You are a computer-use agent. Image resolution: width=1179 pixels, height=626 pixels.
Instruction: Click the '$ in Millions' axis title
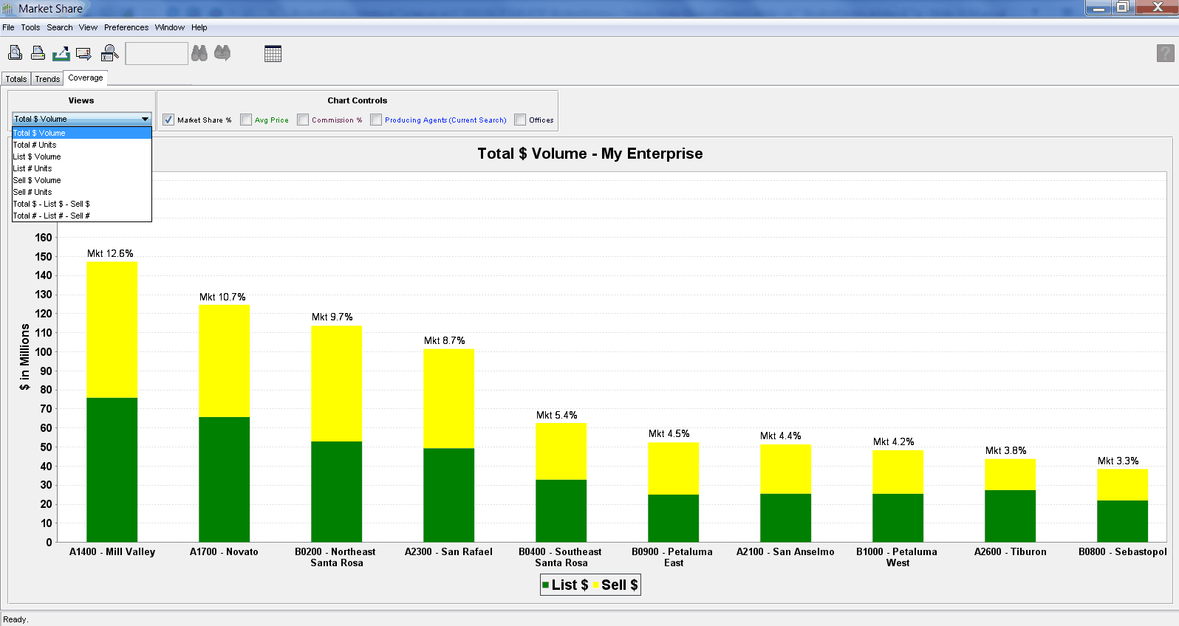[x=24, y=357]
